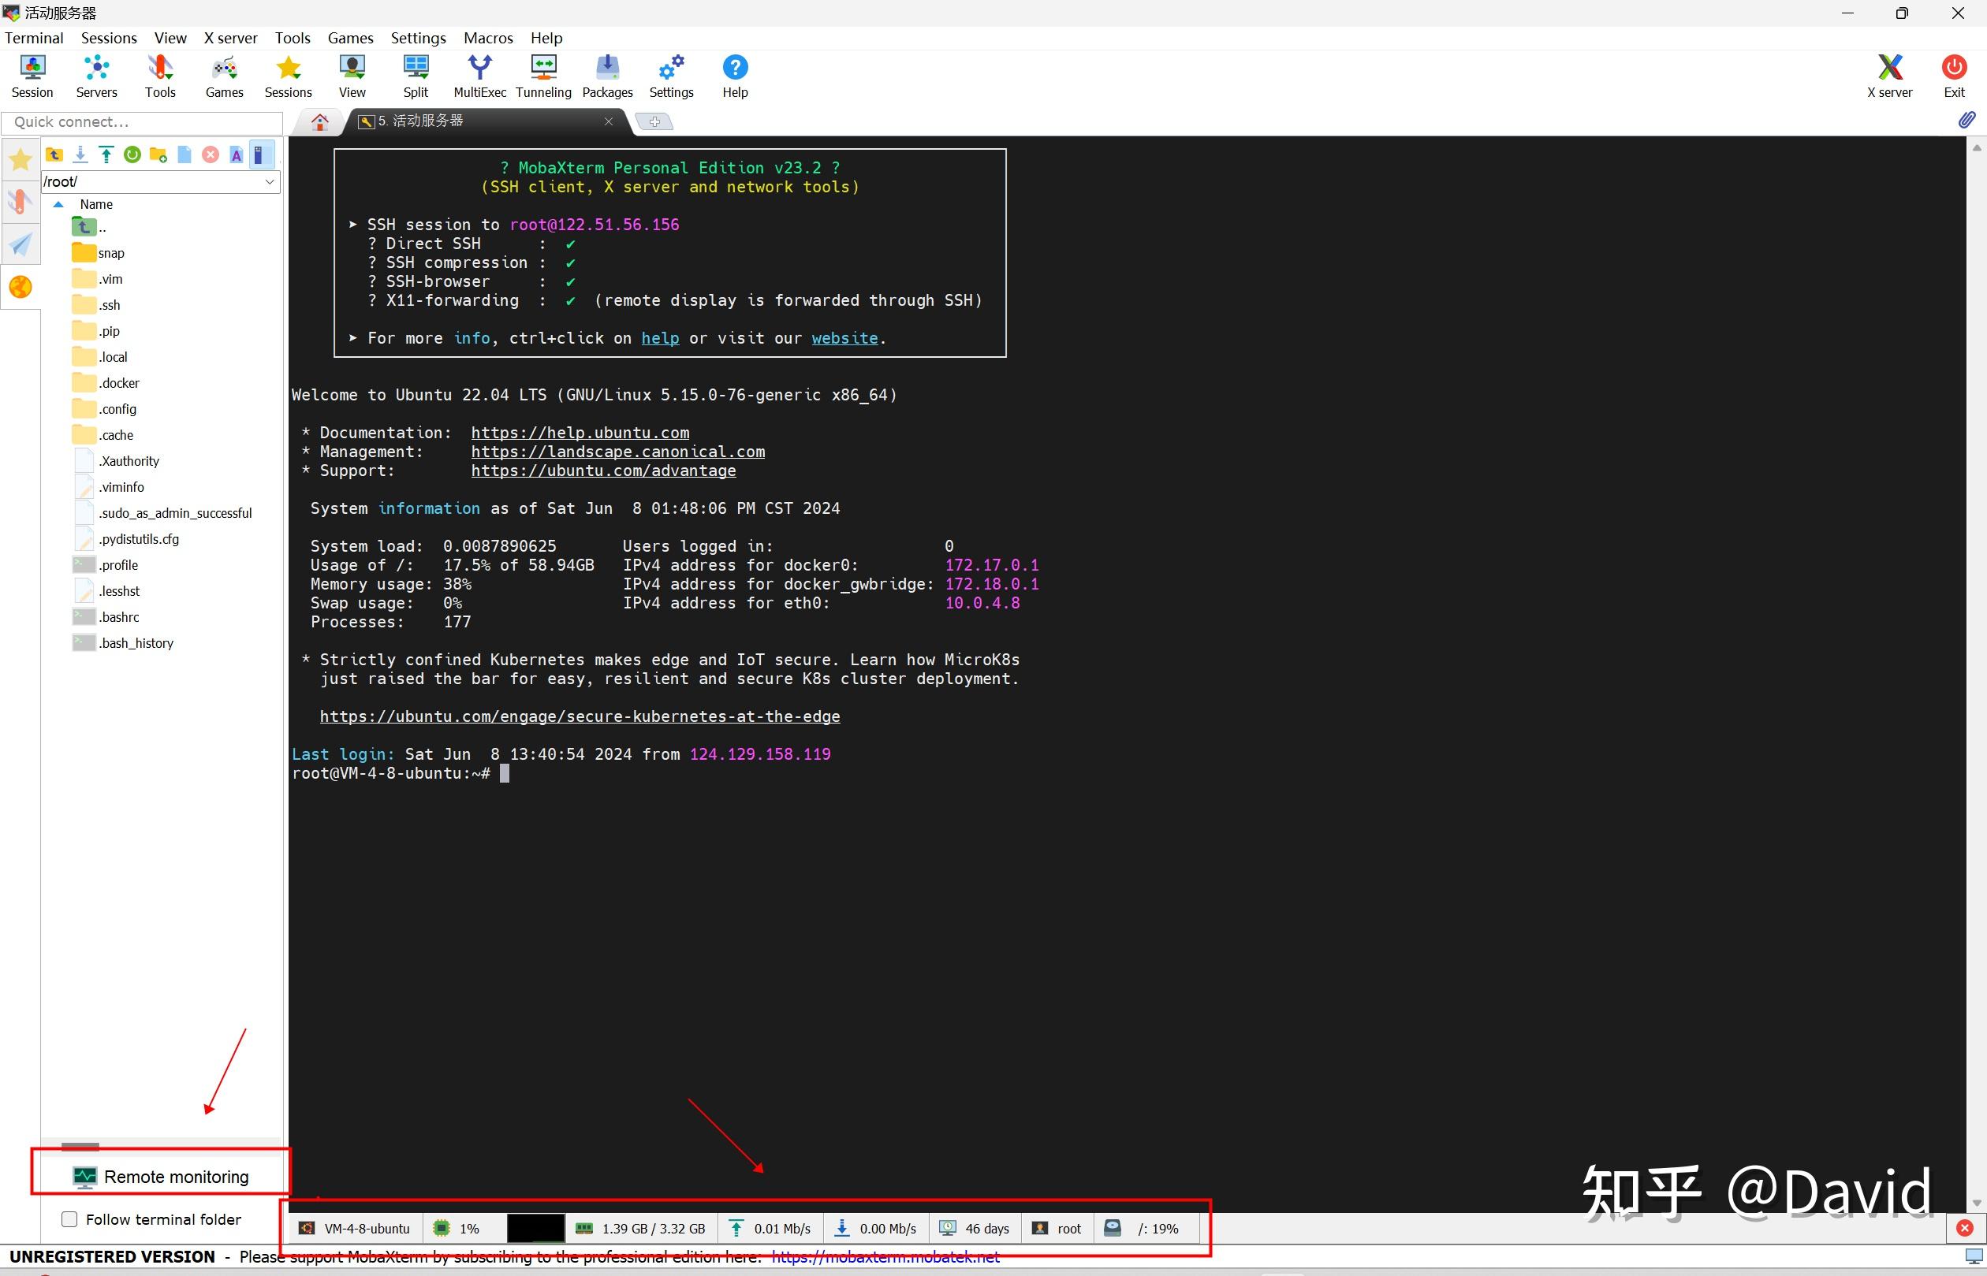The image size is (1987, 1276).
Task: Toggle the drive view in file browser toolbar
Action: point(261,154)
